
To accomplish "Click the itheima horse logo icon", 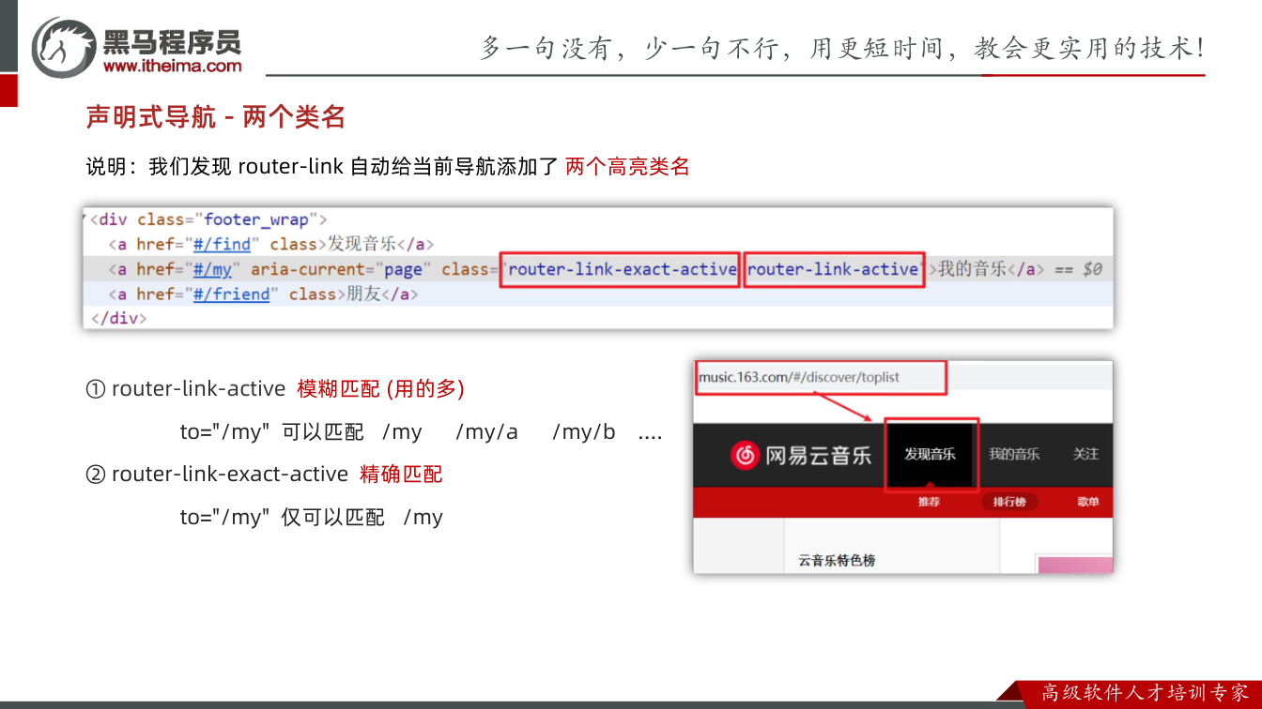I will (x=65, y=47).
